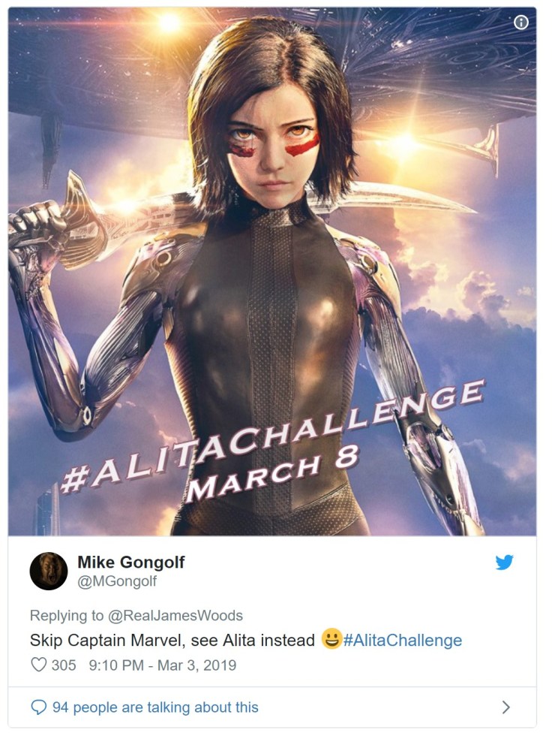Open Mike Gongolf display name
Screen dimensions: 552x733
131,562
